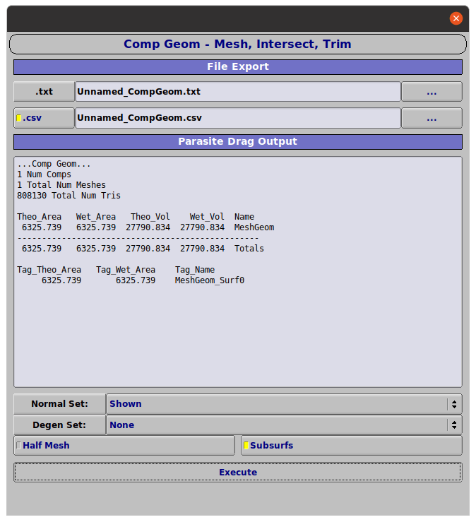Click the Unnamed_CompGeom.txt filename field

tap(237, 92)
